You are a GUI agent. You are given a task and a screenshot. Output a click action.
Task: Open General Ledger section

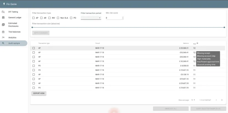(15, 18)
